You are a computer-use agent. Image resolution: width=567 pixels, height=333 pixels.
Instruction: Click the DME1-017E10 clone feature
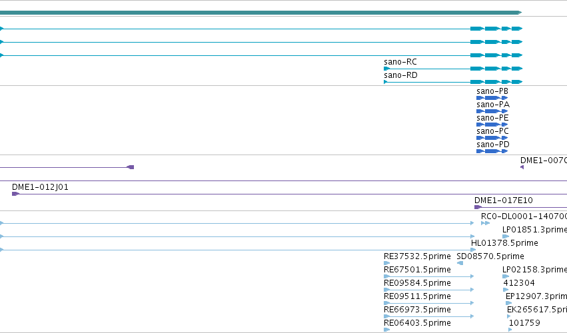click(x=521, y=207)
